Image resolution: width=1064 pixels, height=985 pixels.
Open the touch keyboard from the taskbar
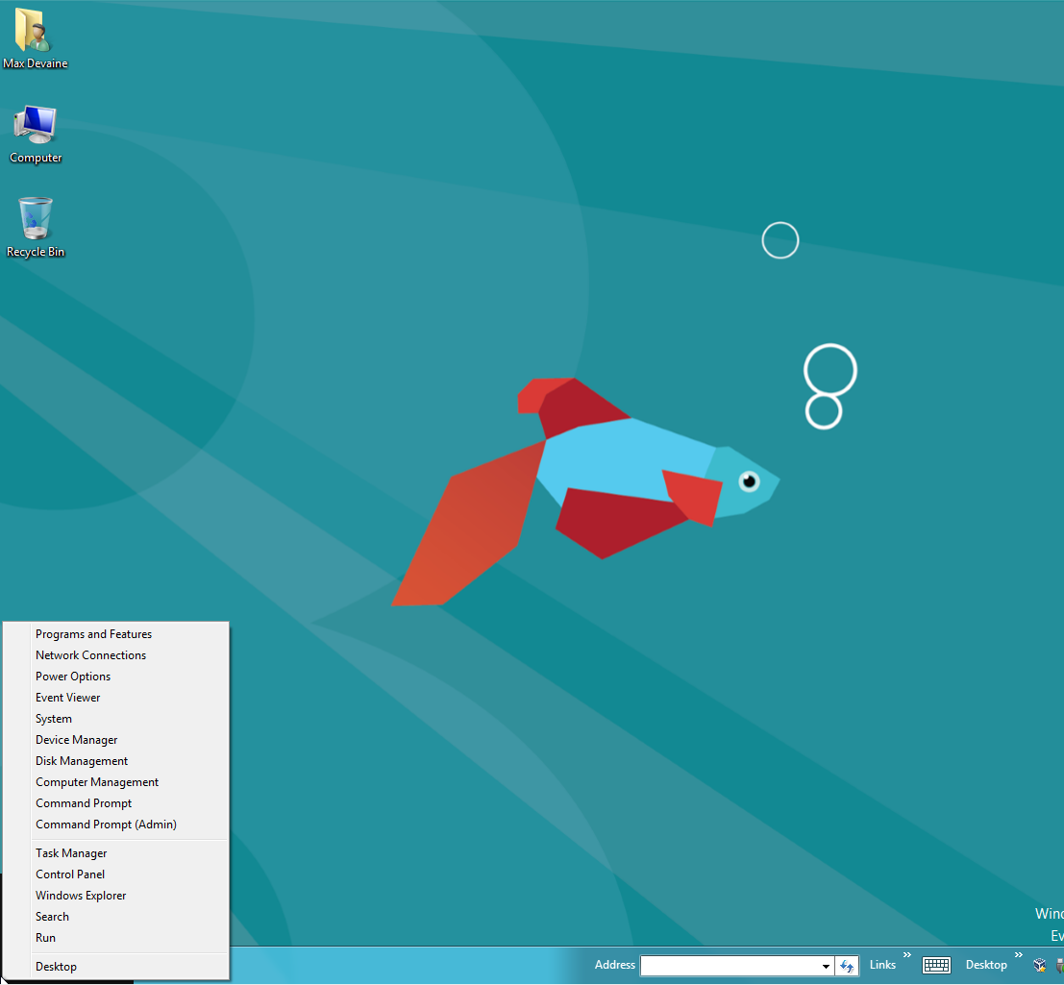936,965
